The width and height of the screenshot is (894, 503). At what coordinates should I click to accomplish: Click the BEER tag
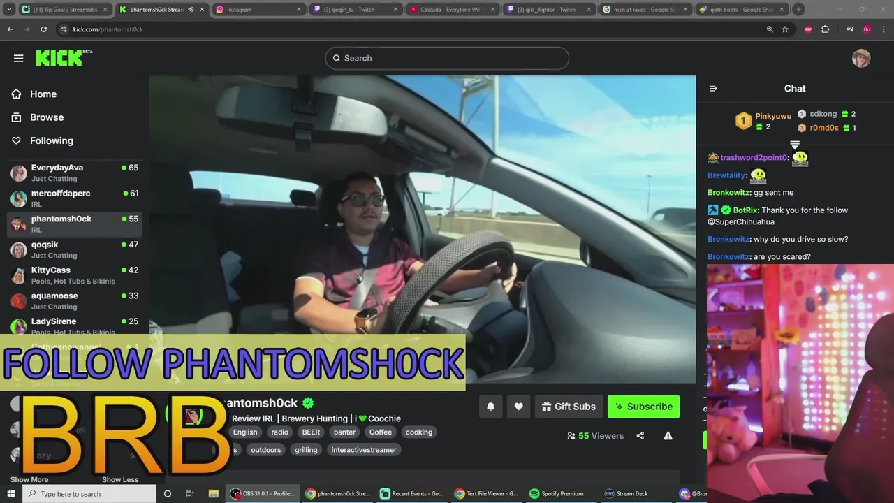[312, 432]
